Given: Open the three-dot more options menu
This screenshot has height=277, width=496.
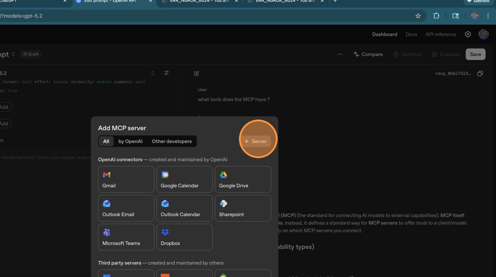Looking at the screenshot, I should pos(340,54).
